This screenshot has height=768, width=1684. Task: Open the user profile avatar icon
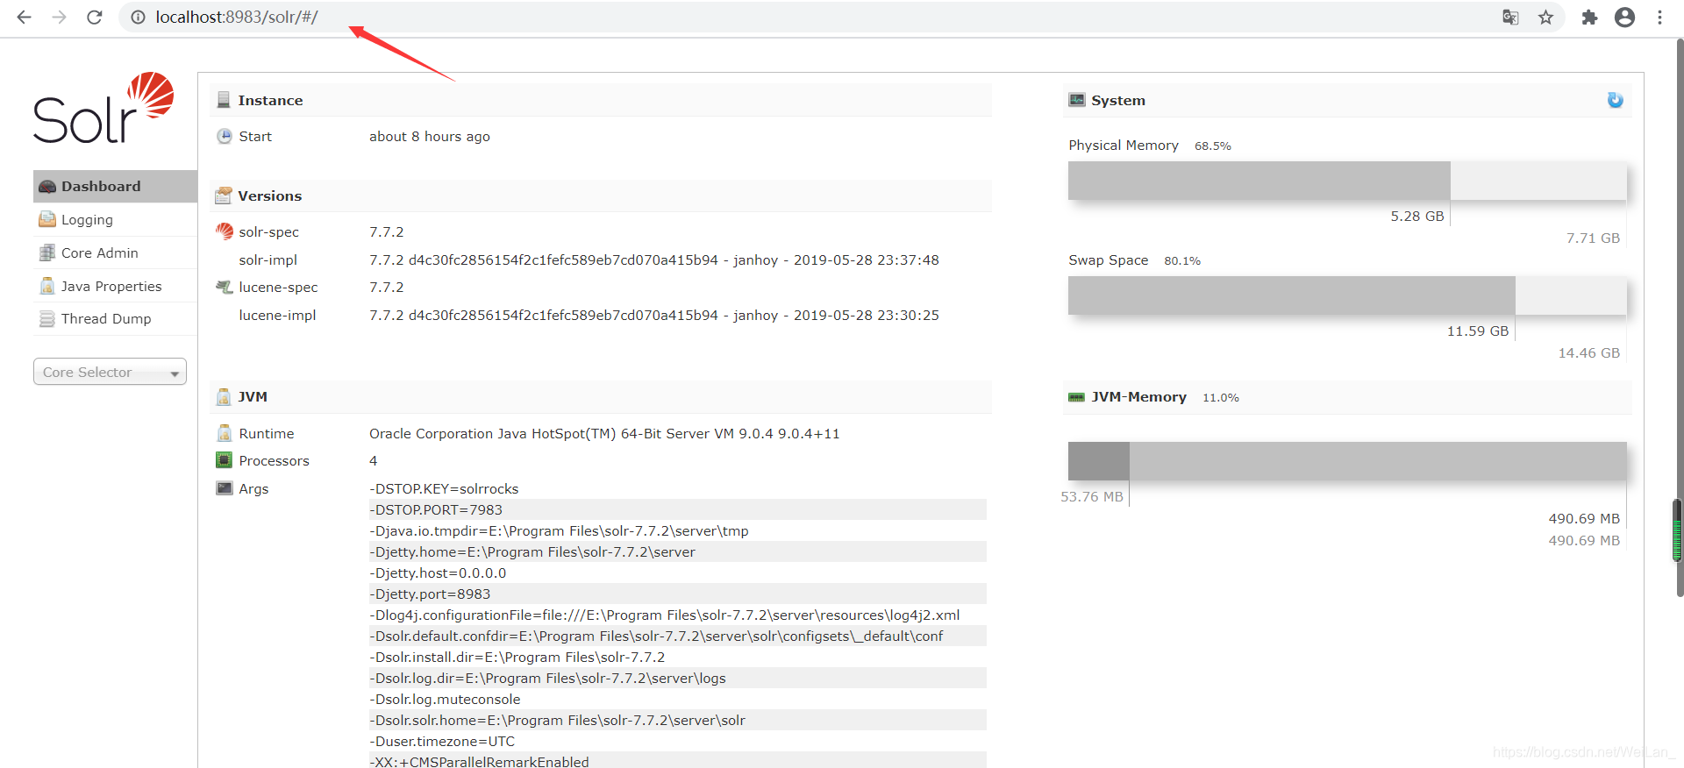click(x=1624, y=17)
